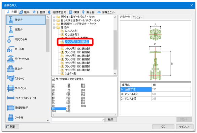
Task: Switch to the 冷媒ユニット refrigerant unit tab
Action: click(106, 12)
